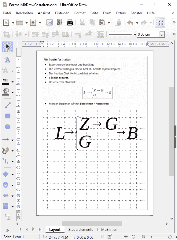Switch to the Steuerelemente layer tab
This screenshot has height=240, width=177.
point(81,229)
